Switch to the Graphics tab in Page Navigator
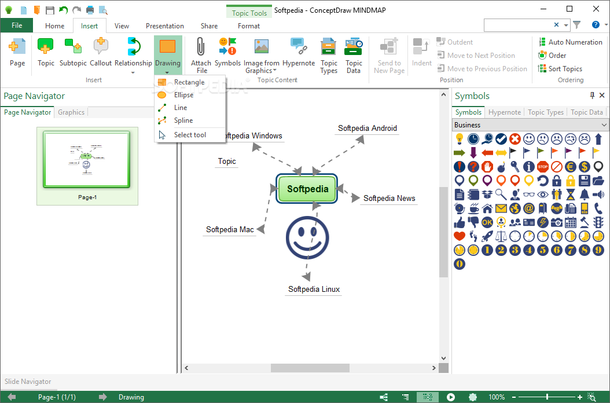Viewport: 610px width, 403px height. click(71, 112)
